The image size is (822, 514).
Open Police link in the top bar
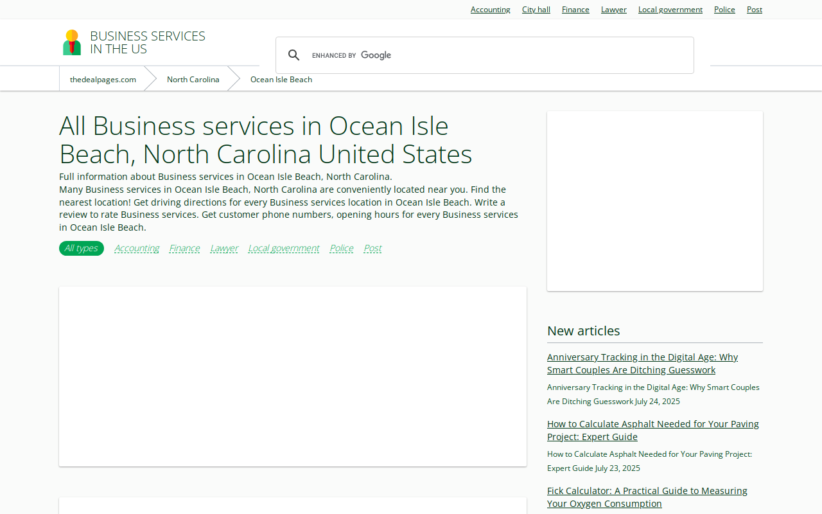[724, 10]
